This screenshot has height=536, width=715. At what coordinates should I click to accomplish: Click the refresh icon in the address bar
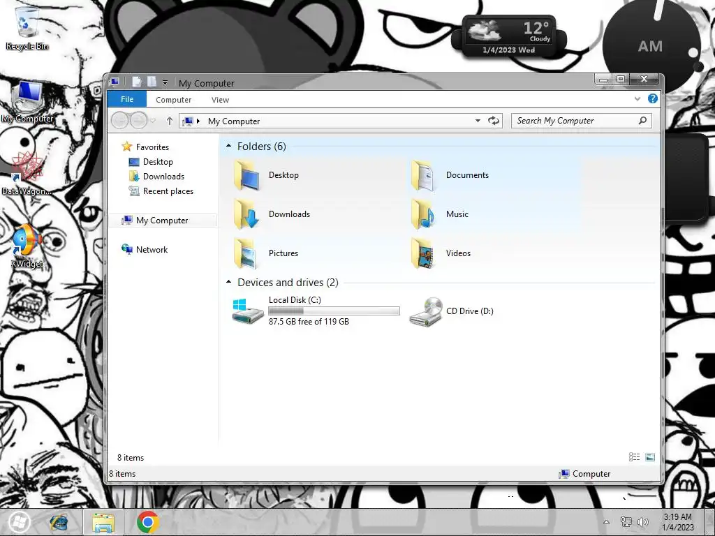tap(494, 121)
